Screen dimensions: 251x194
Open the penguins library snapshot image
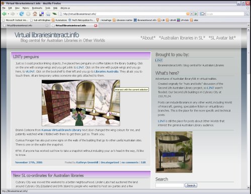81,103
